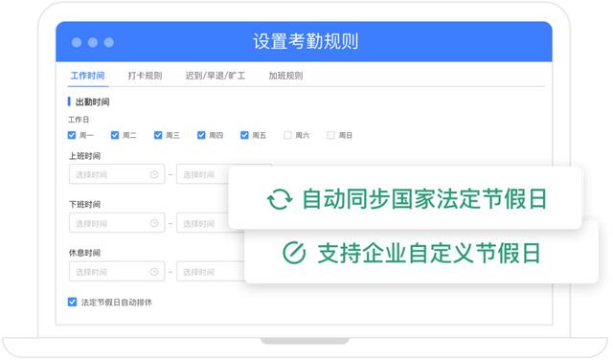This screenshot has height=360, width=613.
Task: Open the 迟到/早退/旷工 tab
Action: 215,76
